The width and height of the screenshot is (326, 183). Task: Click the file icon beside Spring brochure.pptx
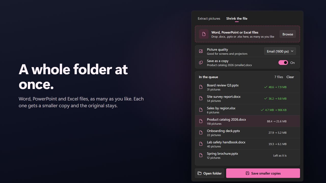pos(201,156)
